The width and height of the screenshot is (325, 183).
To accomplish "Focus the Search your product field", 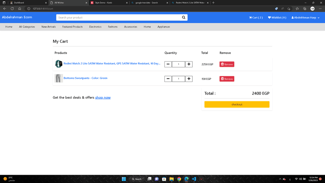I will pyautogui.click(x=118, y=17).
